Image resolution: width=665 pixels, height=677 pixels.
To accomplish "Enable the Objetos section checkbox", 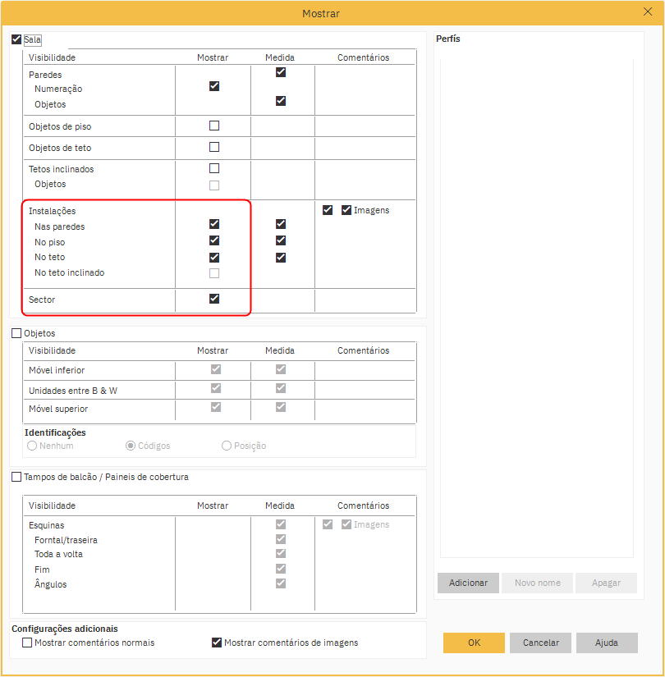I will [x=16, y=333].
